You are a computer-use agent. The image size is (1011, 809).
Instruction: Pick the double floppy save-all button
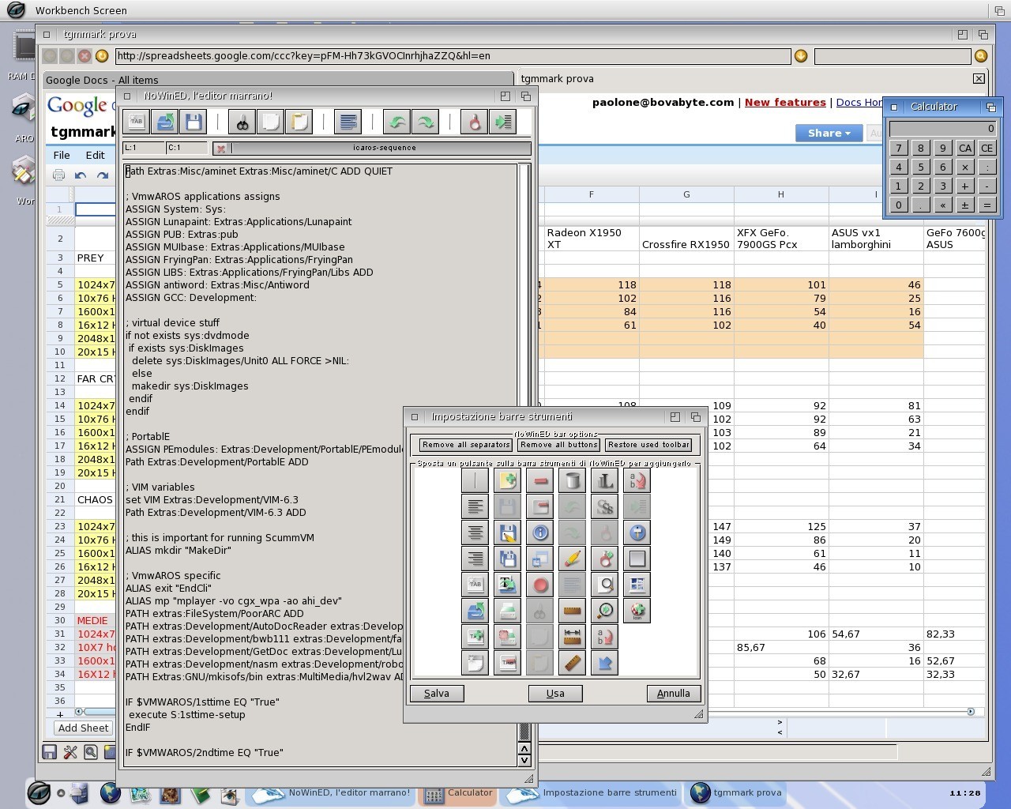(507, 559)
